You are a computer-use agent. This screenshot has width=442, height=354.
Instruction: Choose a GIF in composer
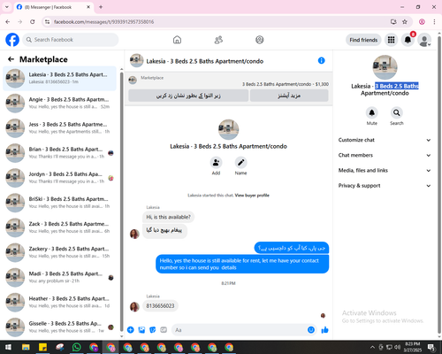tap(164, 330)
